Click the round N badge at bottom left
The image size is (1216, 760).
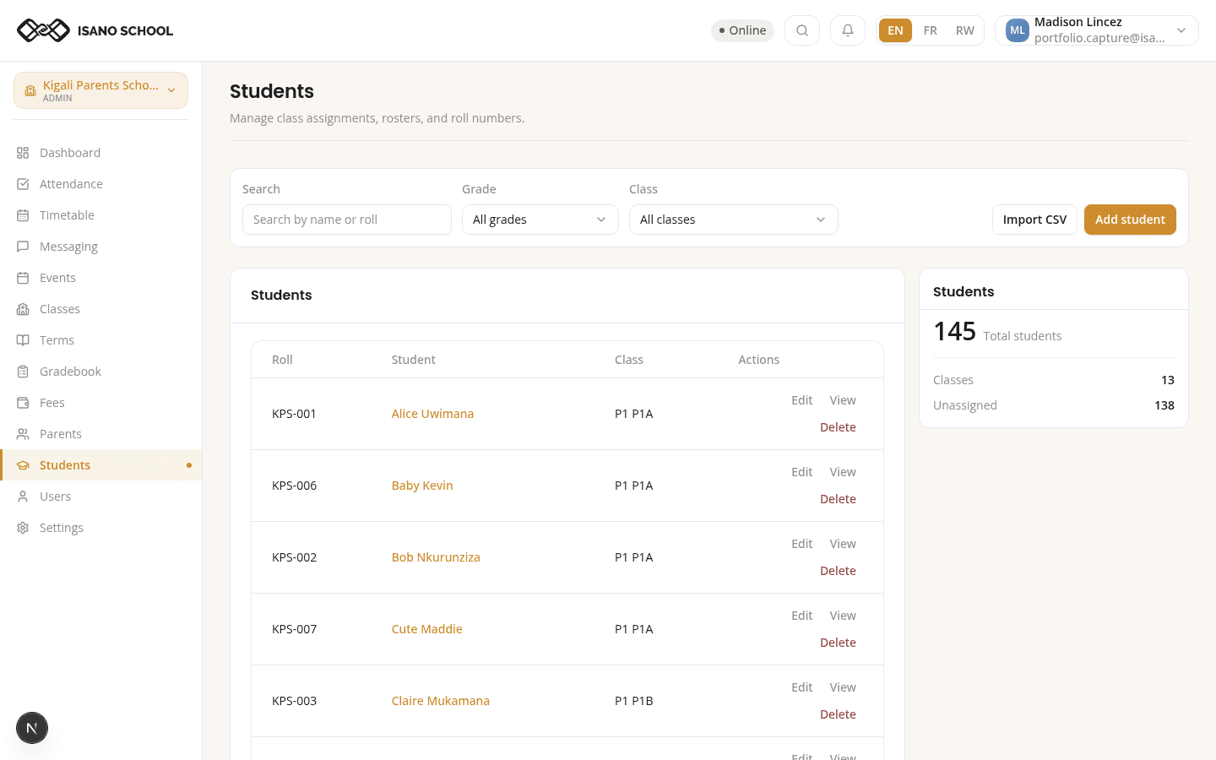pyautogui.click(x=32, y=728)
